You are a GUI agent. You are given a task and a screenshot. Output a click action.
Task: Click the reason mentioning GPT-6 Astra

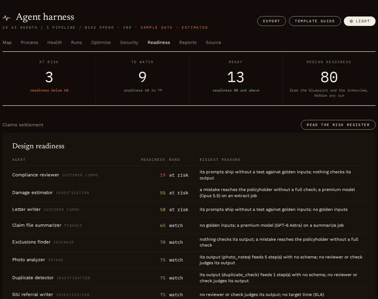(x=272, y=226)
